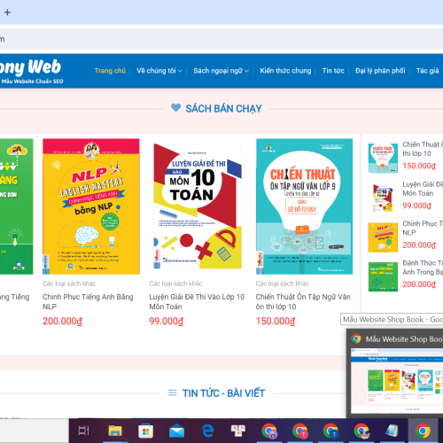
Task: Open Đại lý phân phối in the navigation
Action: pos(380,71)
